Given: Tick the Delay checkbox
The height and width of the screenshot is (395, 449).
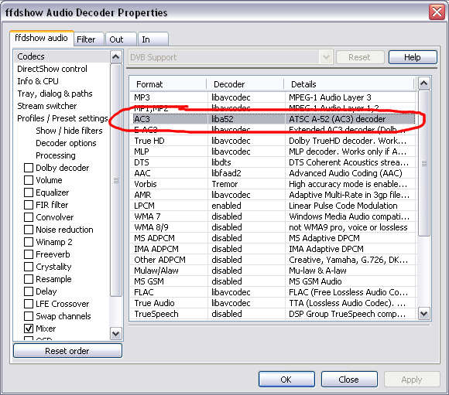Looking at the screenshot, I should (29, 291).
